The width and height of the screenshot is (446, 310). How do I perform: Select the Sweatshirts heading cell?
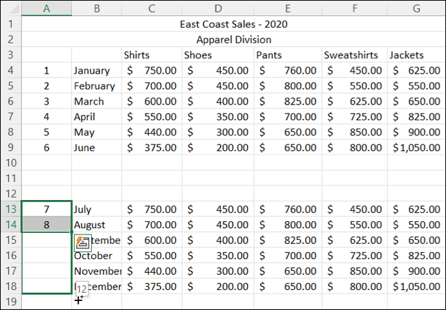tap(353, 55)
